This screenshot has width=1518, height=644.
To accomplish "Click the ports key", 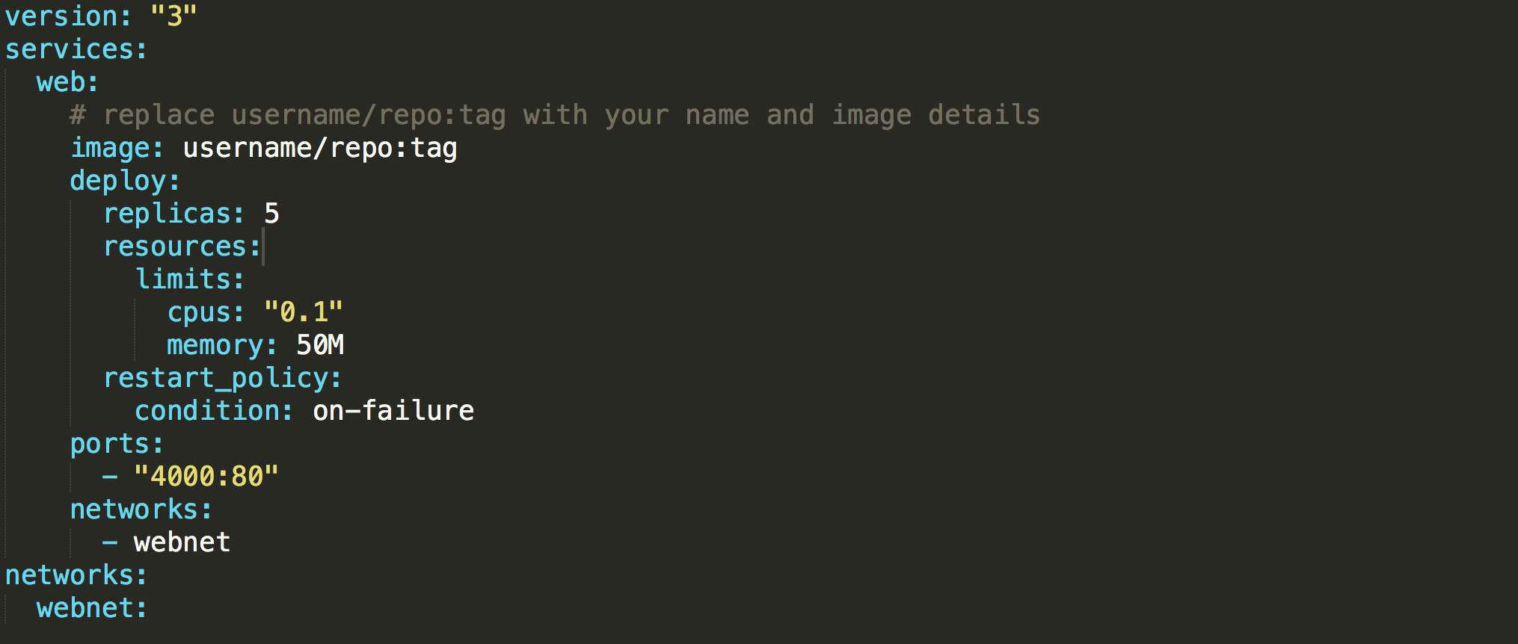I will pos(111,444).
